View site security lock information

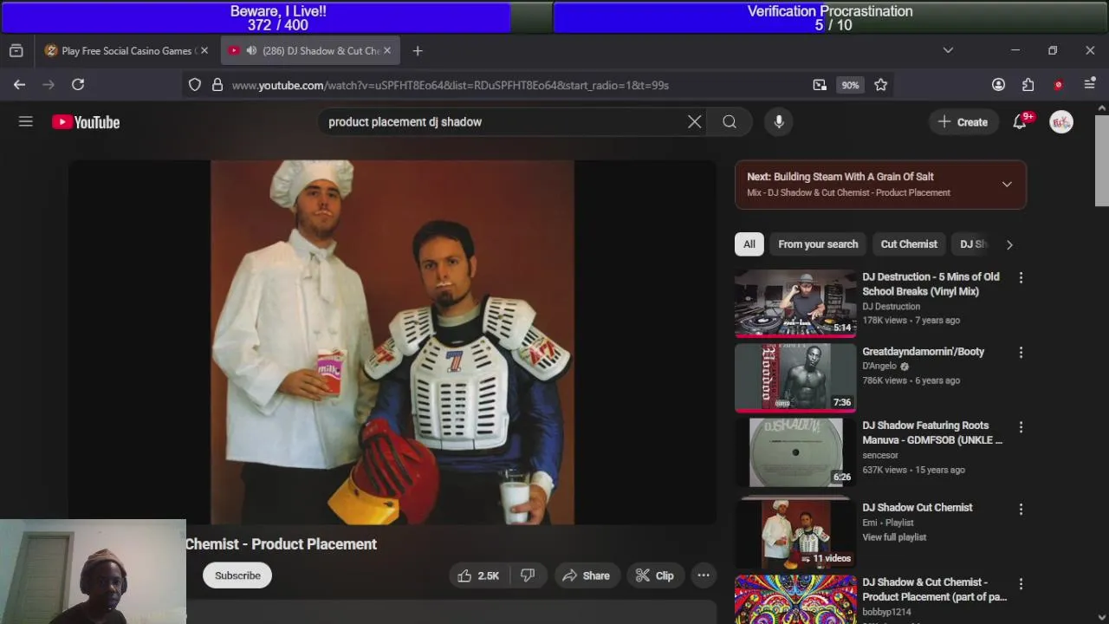(x=217, y=85)
